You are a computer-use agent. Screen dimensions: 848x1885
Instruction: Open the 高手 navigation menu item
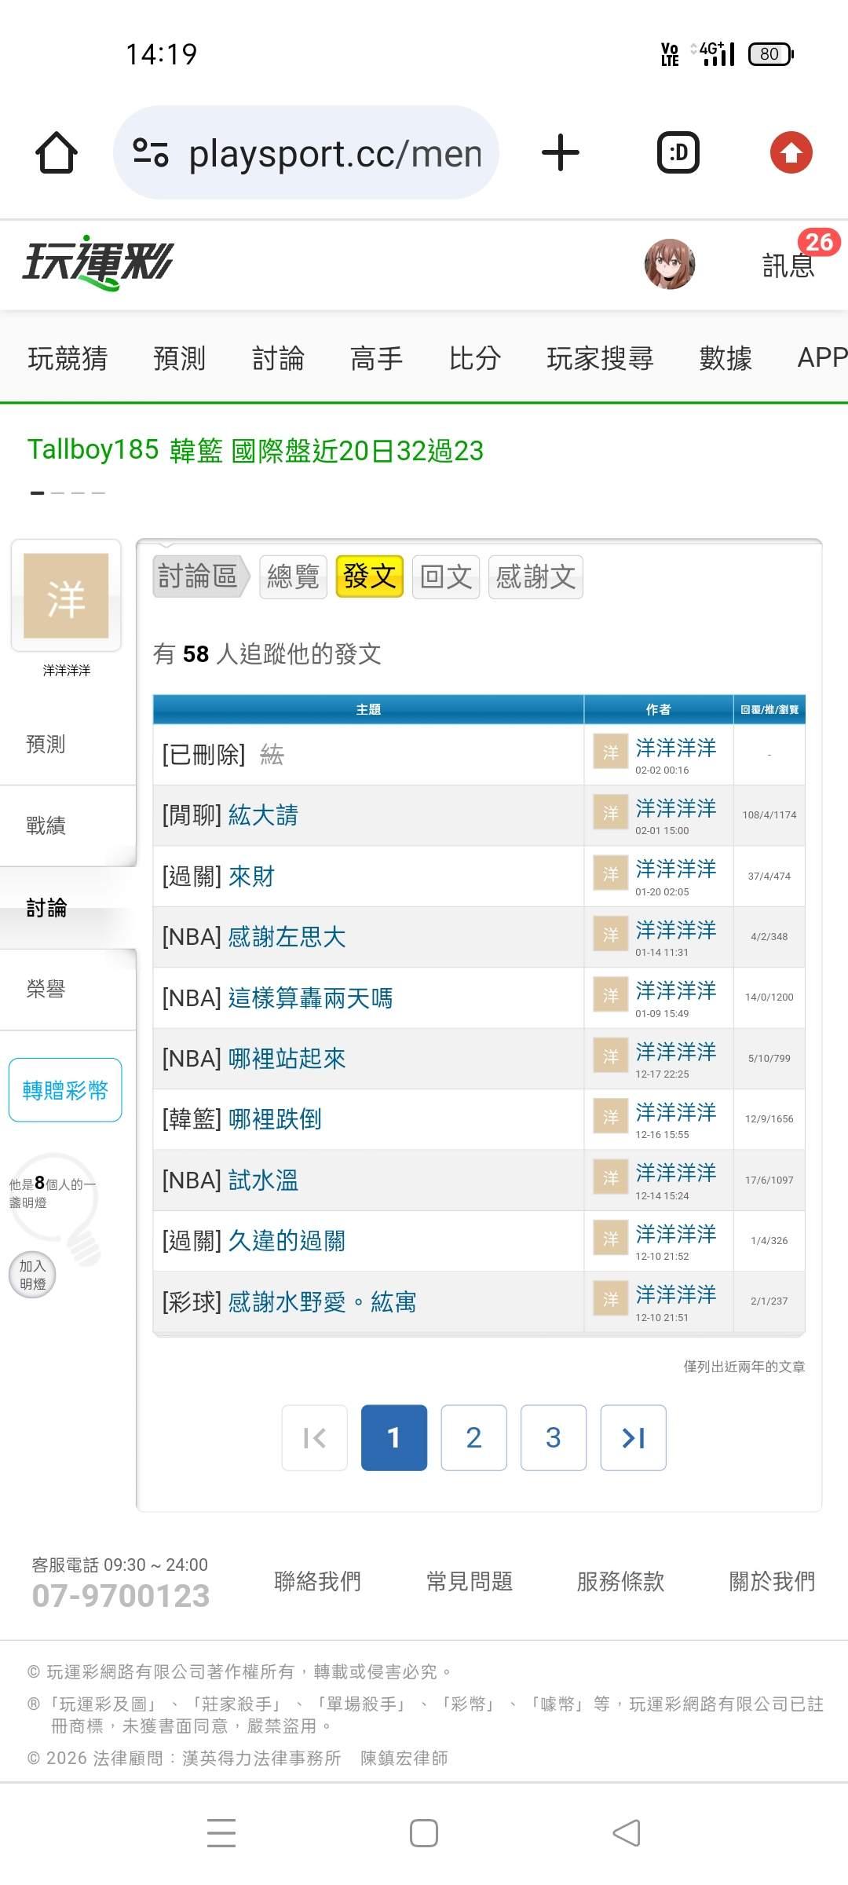click(x=376, y=358)
